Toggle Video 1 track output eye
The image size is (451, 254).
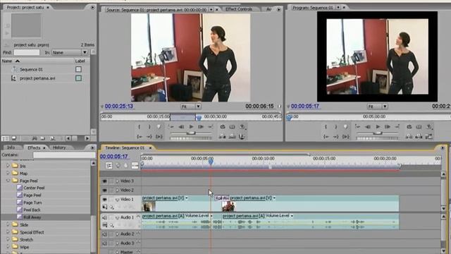(x=104, y=199)
